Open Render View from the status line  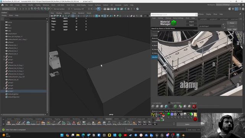[x=105, y=9]
